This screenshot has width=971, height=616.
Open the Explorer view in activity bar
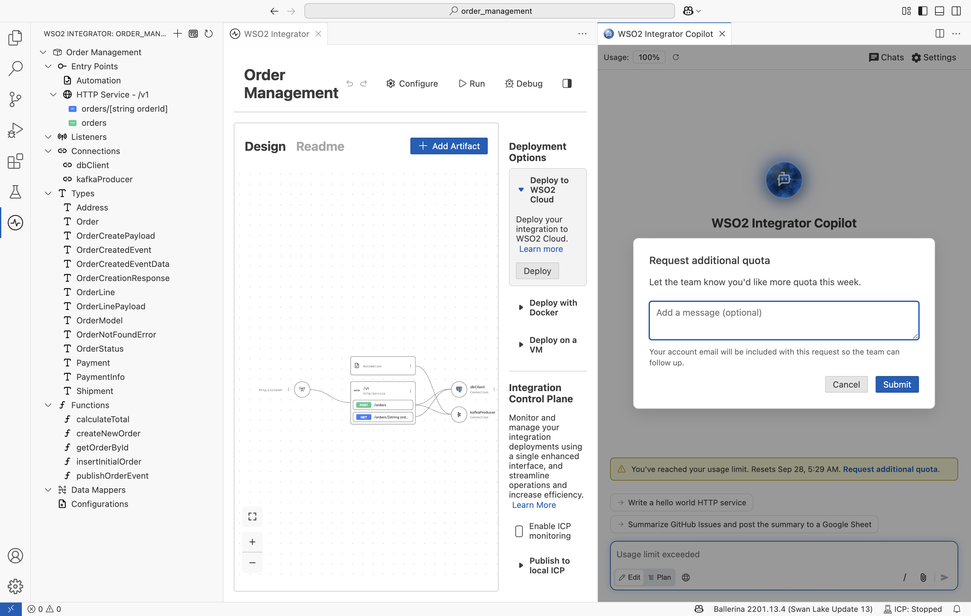tap(15, 38)
